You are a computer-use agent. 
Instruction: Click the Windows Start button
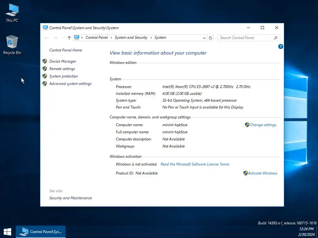pos(7,232)
